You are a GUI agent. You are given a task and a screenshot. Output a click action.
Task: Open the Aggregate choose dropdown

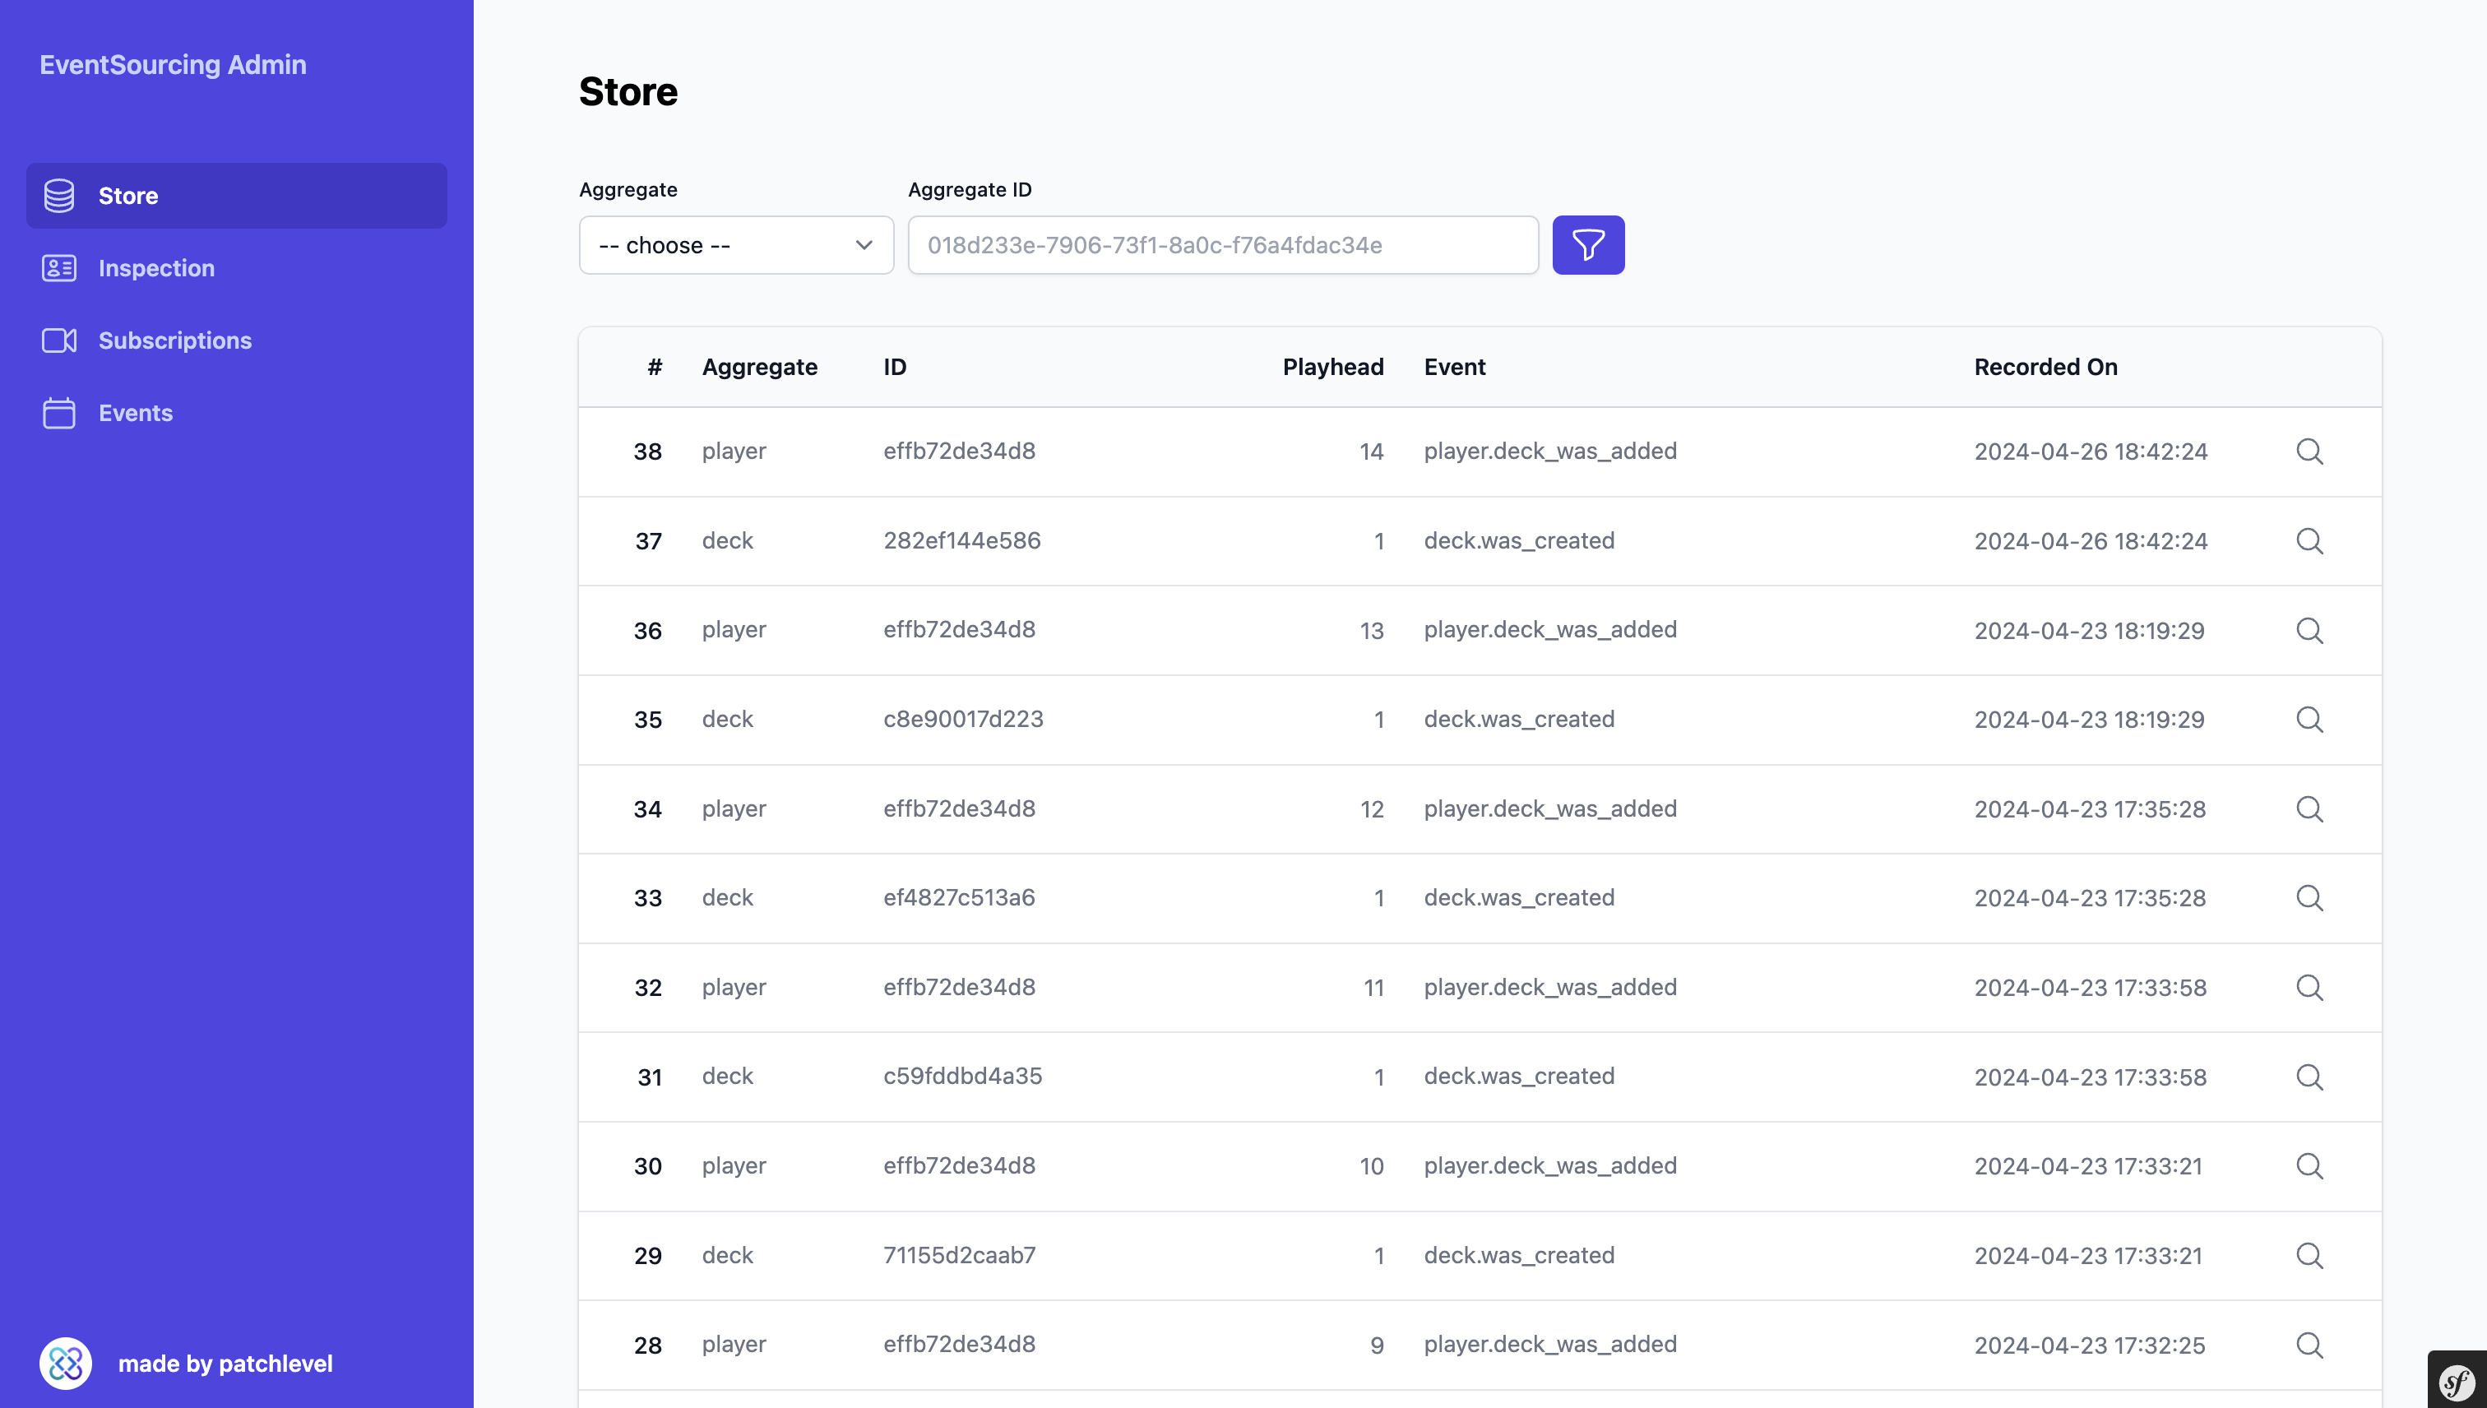(736, 244)
